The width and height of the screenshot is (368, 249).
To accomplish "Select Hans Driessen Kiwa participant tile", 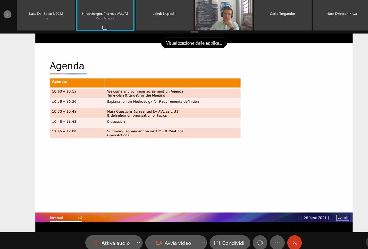I will pyautogui.click(x=340, y=15).
